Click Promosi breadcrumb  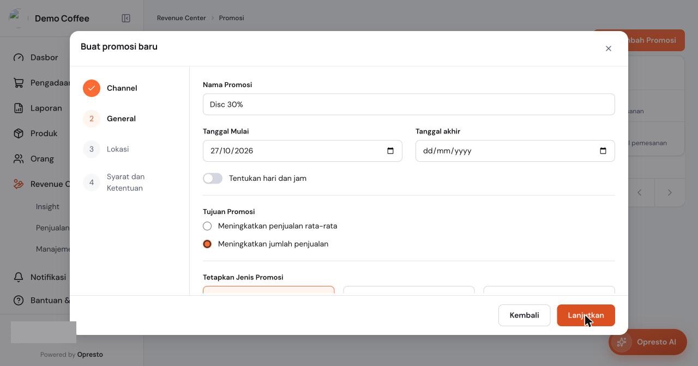tap(231, 18)
